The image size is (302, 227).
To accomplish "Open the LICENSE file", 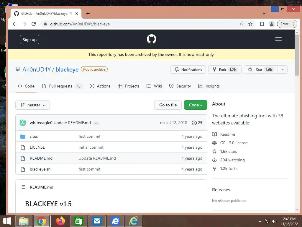I will click(37, 147).
